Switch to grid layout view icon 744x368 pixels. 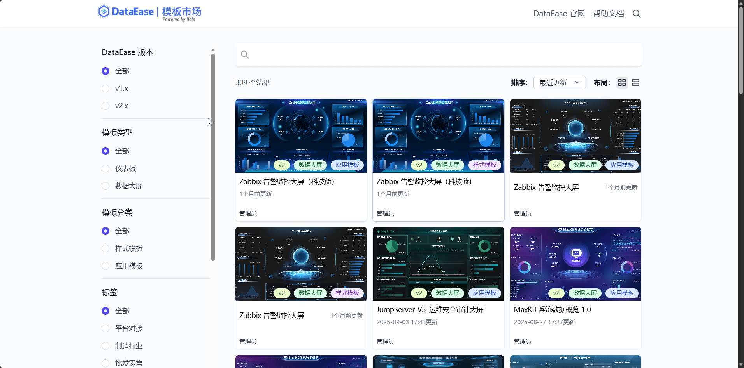pos(622,83)
